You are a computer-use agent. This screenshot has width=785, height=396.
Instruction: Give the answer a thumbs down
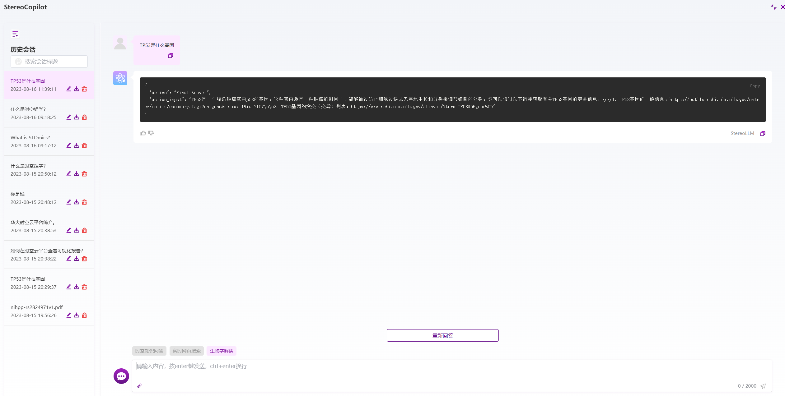(x=151, y=133)
